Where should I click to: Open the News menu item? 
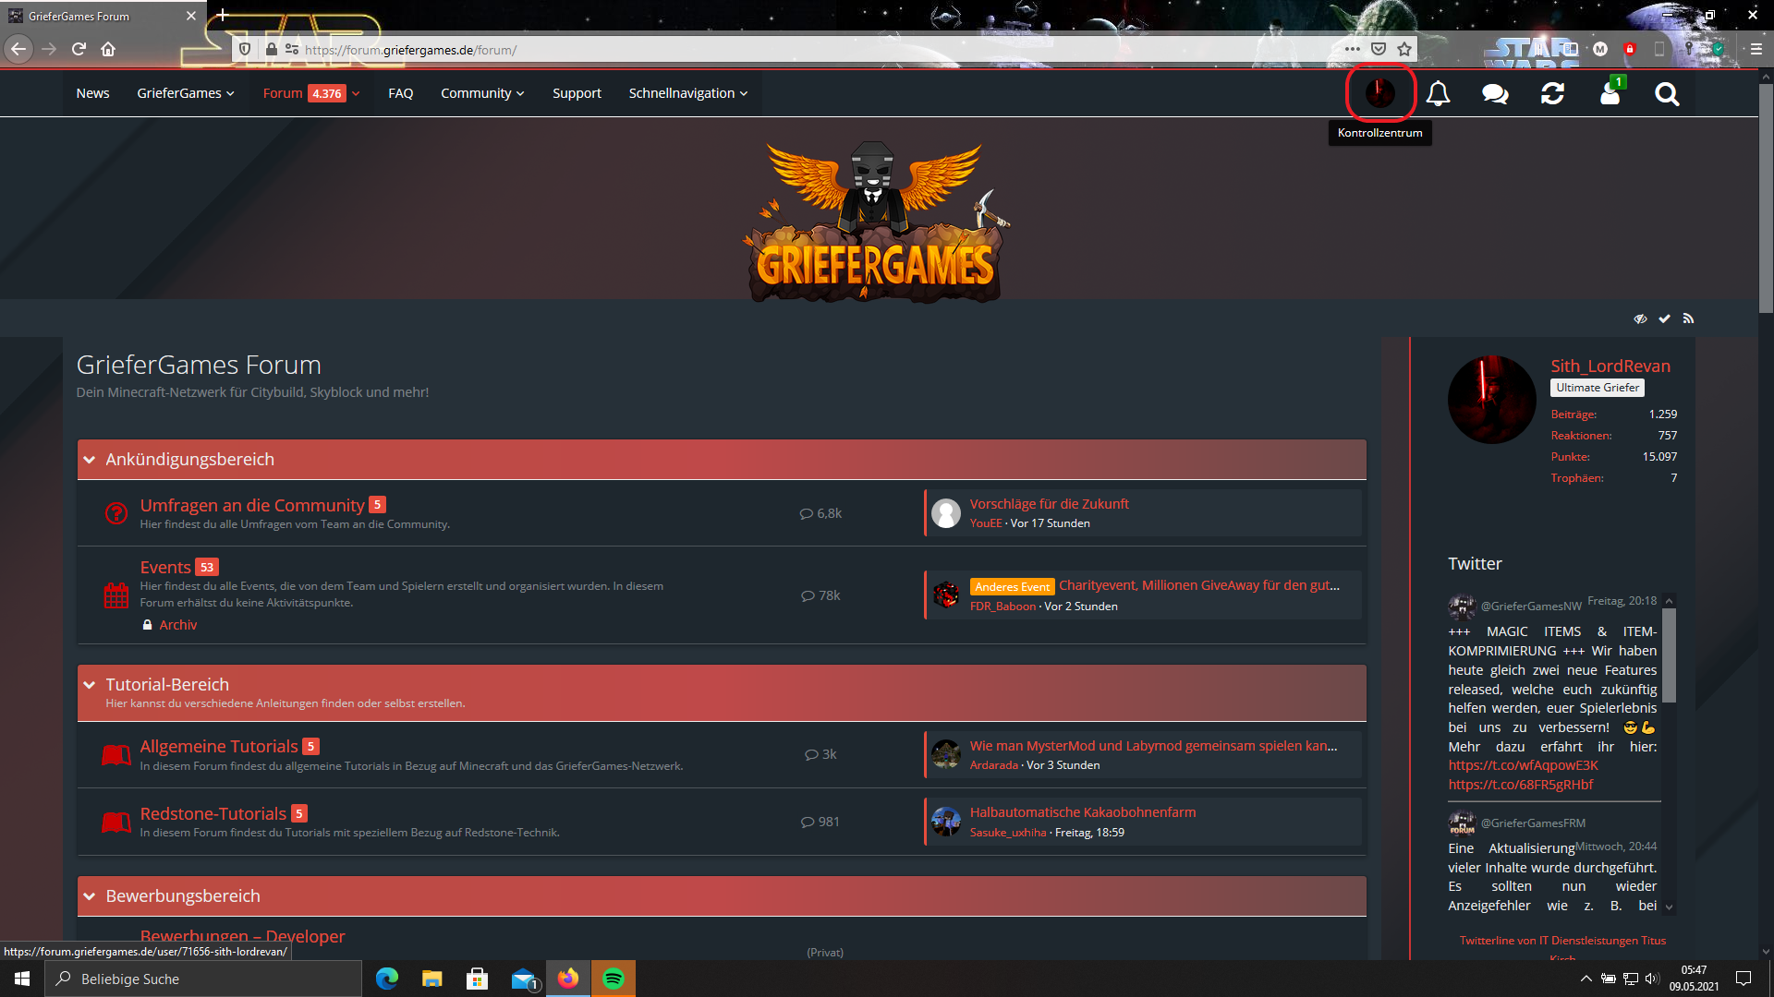coord(92,93)
